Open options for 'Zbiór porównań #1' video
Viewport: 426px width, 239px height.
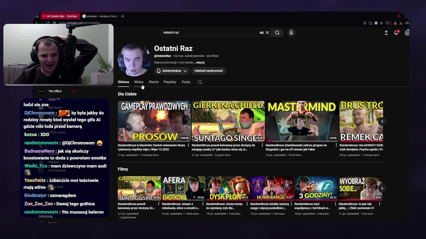[379, 204]
